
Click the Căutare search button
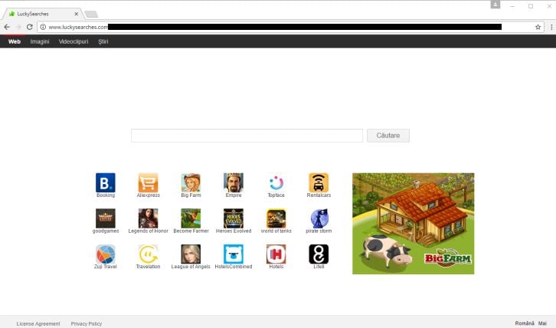pos(388,136)
